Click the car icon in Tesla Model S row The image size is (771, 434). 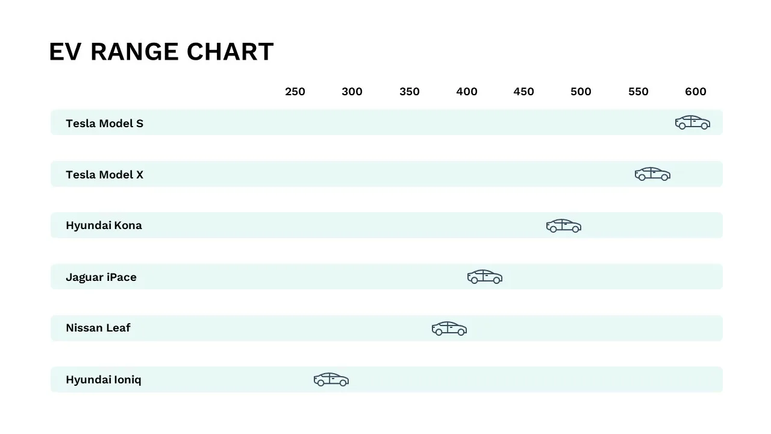pyautogui.click(x=693, y=122)
